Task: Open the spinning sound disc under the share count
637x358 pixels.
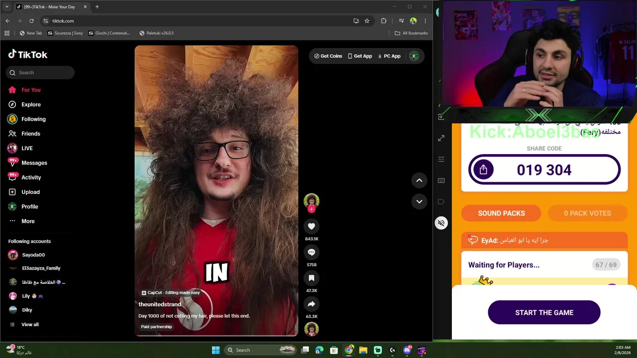Action: pos(312,329)
